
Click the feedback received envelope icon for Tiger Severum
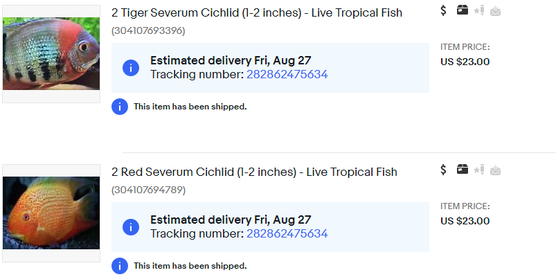(x=495, y=10)
